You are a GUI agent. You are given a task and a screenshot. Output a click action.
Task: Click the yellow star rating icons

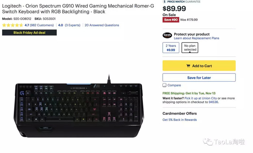(x=13, y=25)
